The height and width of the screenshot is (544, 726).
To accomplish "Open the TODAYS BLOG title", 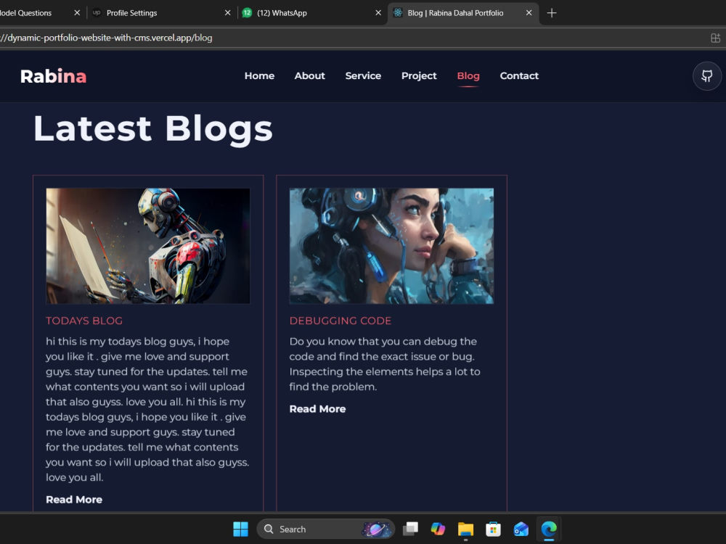I will (x=84, y=321).
